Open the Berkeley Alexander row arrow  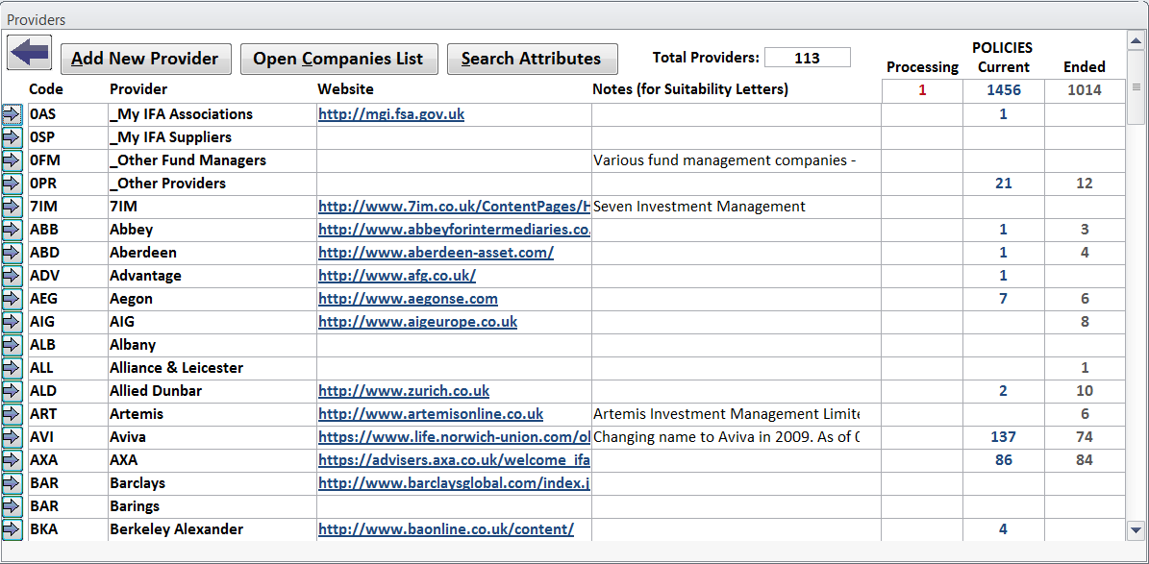tap(13, 529)
